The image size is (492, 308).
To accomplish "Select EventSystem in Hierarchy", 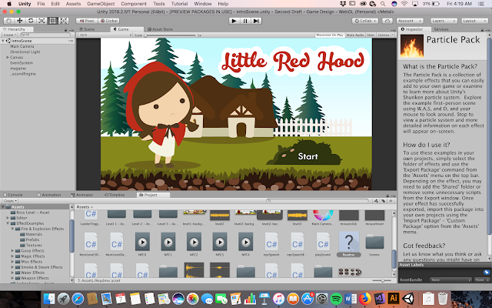I will [22, 63].
